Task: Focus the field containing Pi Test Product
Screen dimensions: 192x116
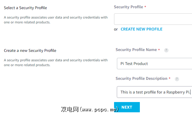Action: pos(154,64)
